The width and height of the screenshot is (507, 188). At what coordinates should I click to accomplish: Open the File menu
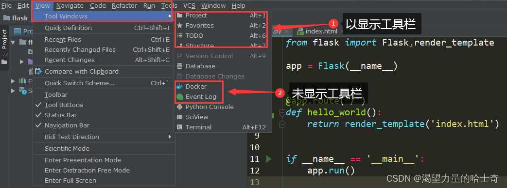pyautogui.click(x=6, y=5)
